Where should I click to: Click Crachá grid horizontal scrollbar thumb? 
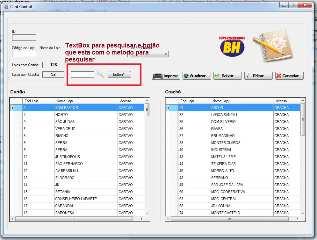tap(230, 219)
